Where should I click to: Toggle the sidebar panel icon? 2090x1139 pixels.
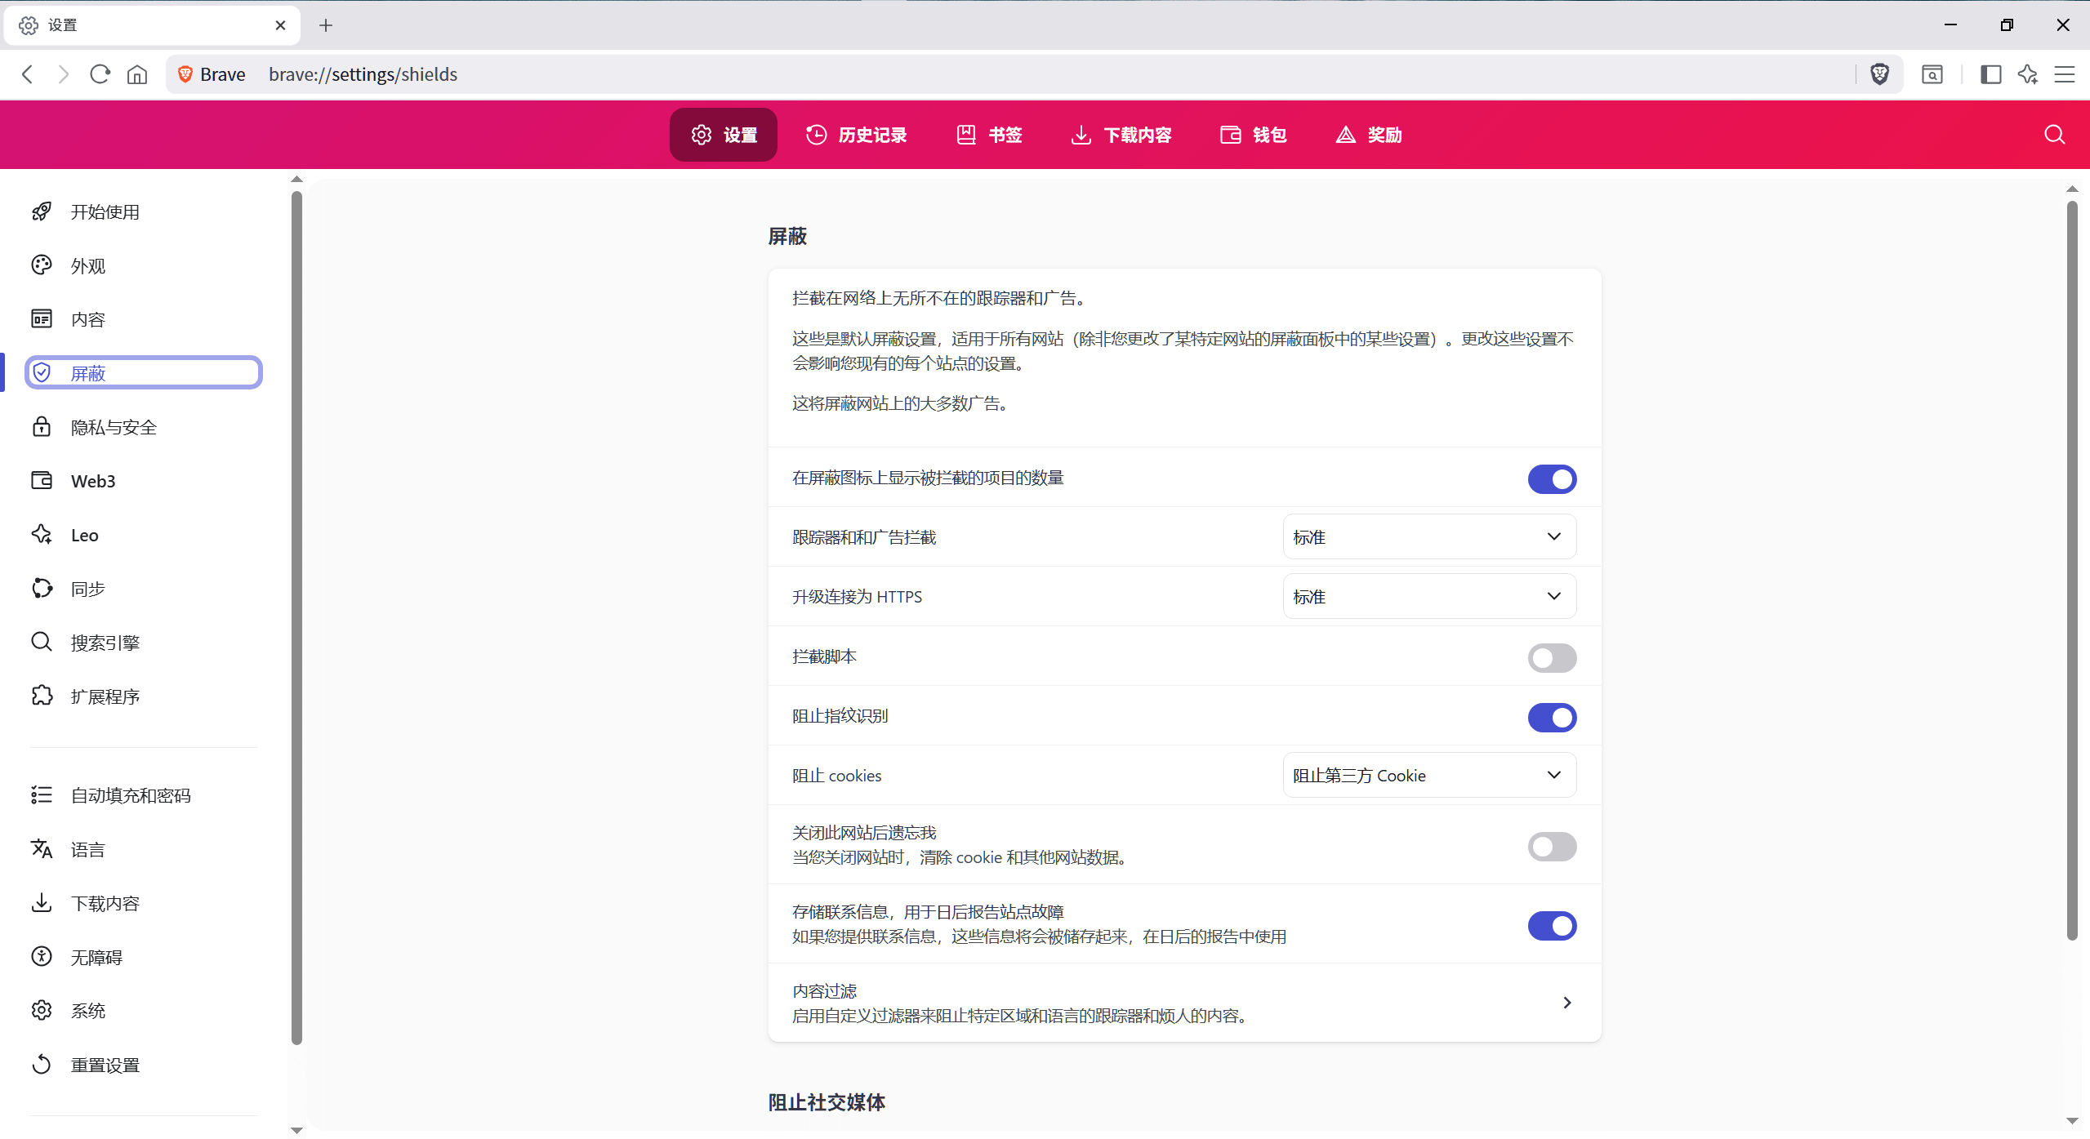(1990, 74)
